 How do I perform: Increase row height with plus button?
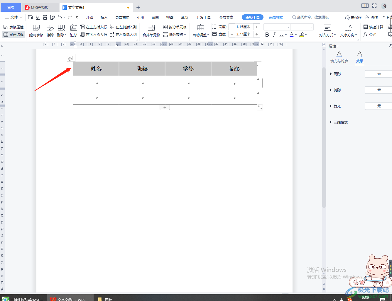click(257, 27)
